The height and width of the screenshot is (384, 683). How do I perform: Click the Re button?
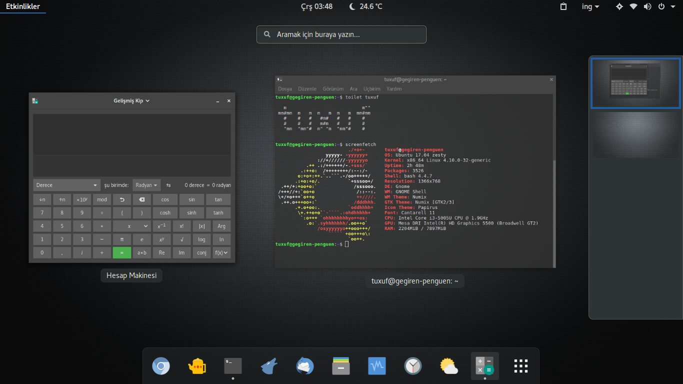pyautogui.click(x=162, y=252)
